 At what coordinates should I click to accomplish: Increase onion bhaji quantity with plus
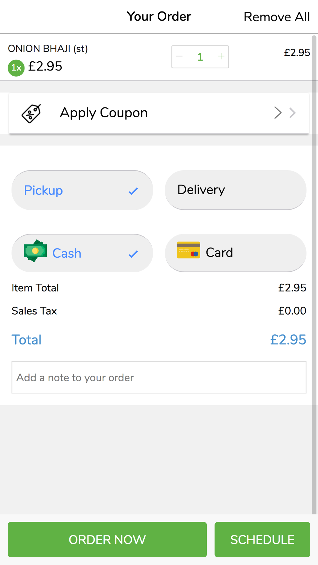point(221,57)
